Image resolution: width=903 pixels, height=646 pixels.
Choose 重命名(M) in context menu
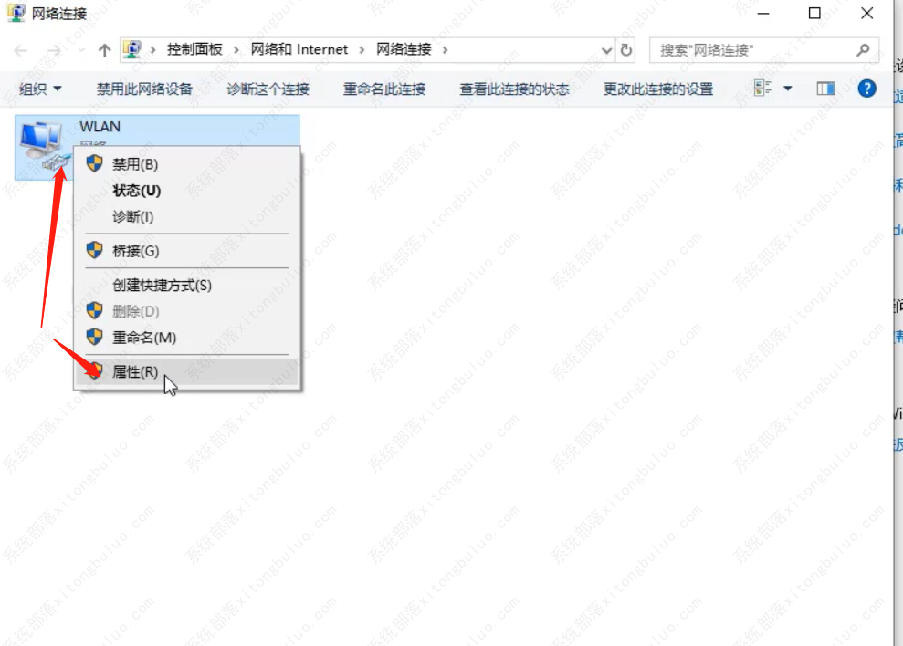coord(144,338)
